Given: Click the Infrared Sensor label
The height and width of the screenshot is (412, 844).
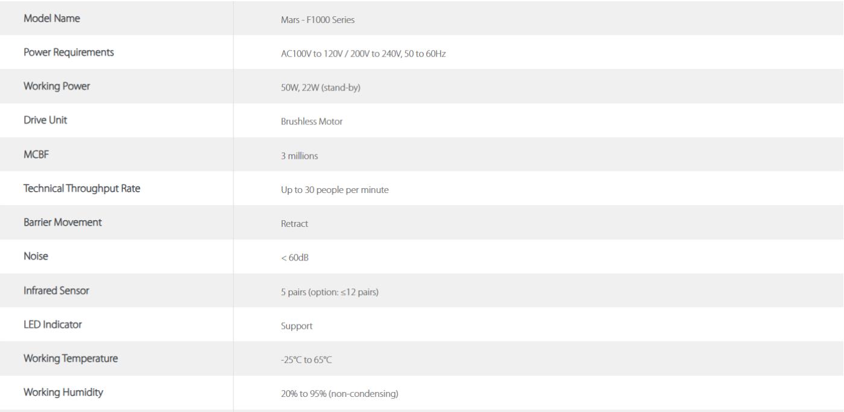Looking at the screenshot, I should 56,290.
